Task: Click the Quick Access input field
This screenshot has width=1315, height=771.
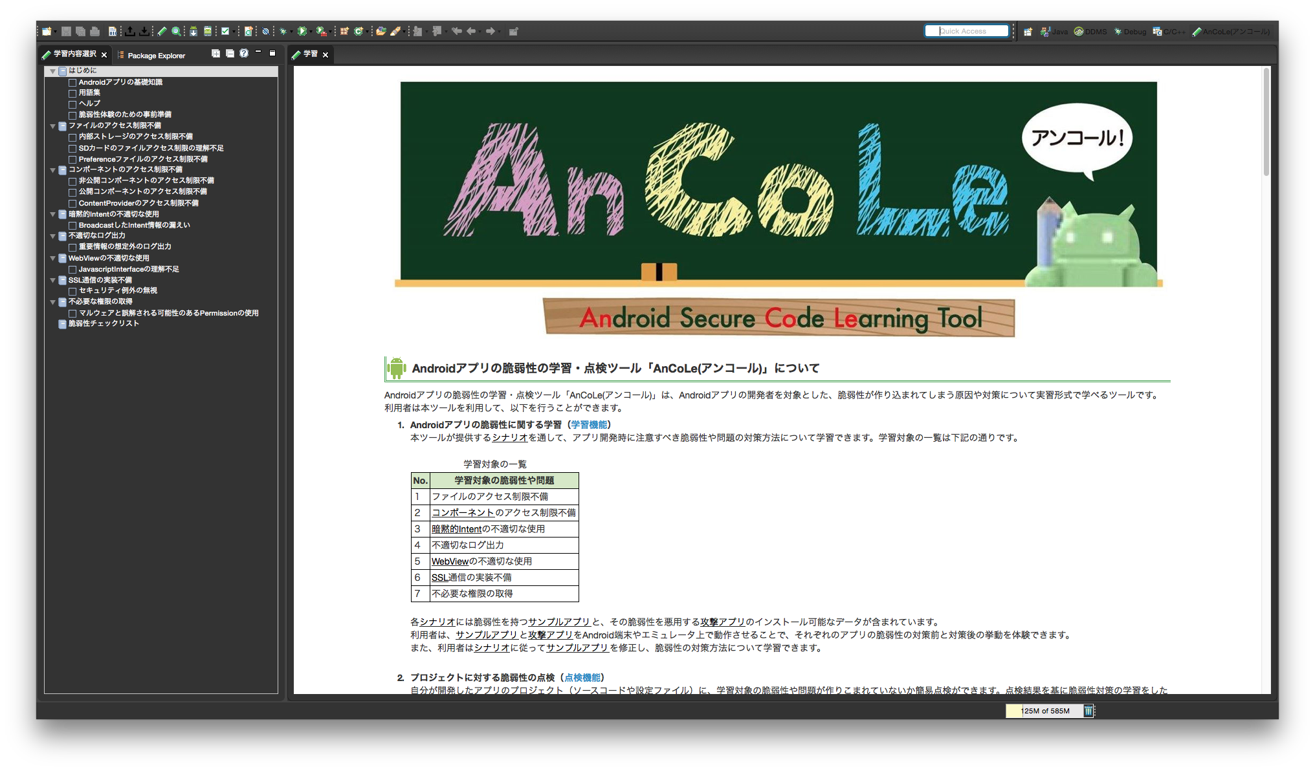Action: coord(967,31)
